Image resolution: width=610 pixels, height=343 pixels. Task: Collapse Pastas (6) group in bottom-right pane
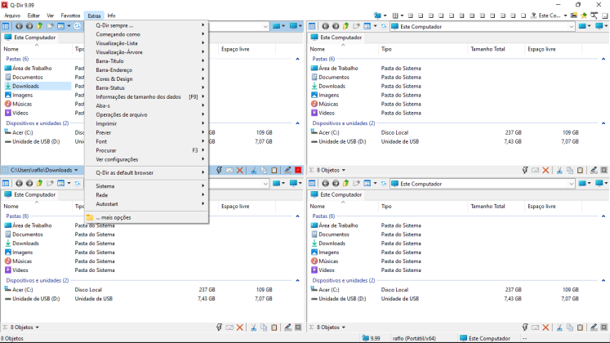click(603, 216)
